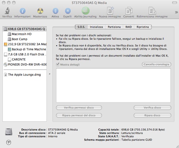This screenshot has height=148, width=179.
Task: Click the toolbar toggle pill in title bar
Action: point(174,3)
